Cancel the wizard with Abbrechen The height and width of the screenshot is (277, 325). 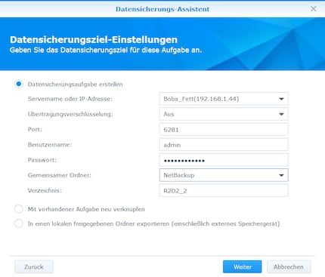click(289, 266)
